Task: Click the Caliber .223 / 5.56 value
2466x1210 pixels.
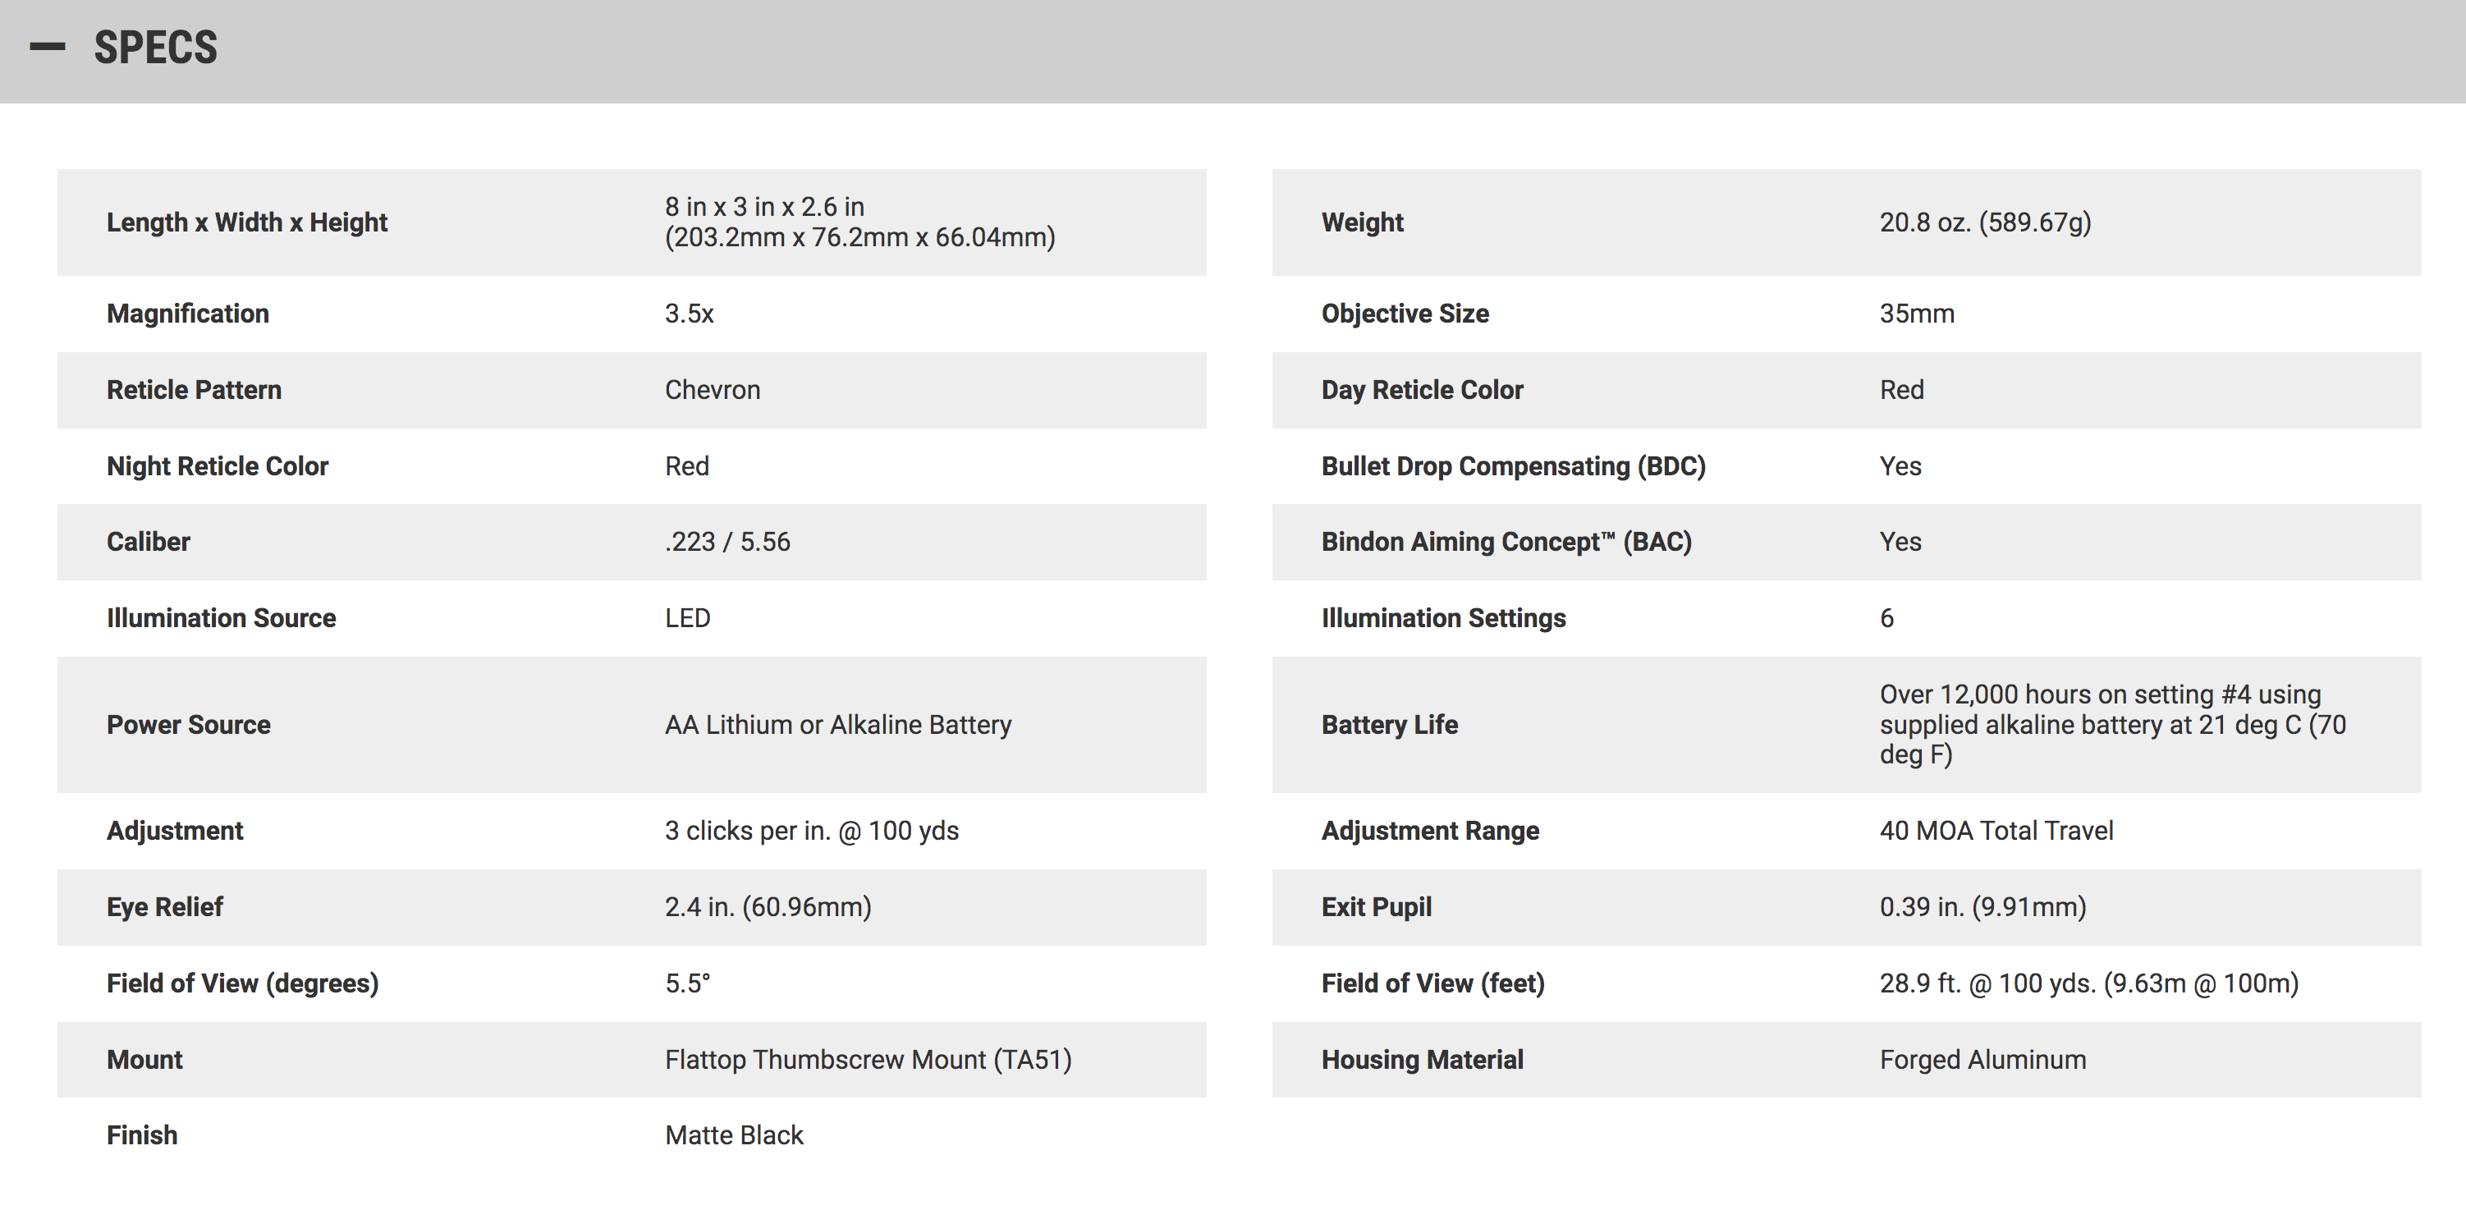Action: (727, 542)
